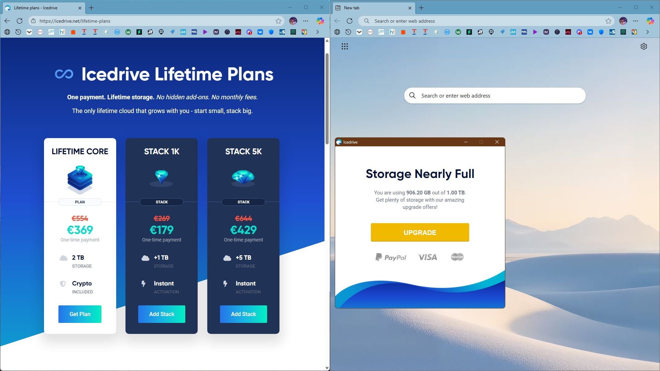Refresh the Icedrive lifetime plans page
The height and width of the screenshot is (371, 660).
tap(20, 21)
